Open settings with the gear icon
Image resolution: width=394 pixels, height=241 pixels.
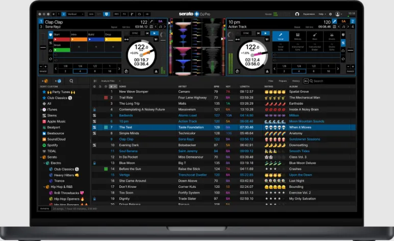[x=330, y=14]
